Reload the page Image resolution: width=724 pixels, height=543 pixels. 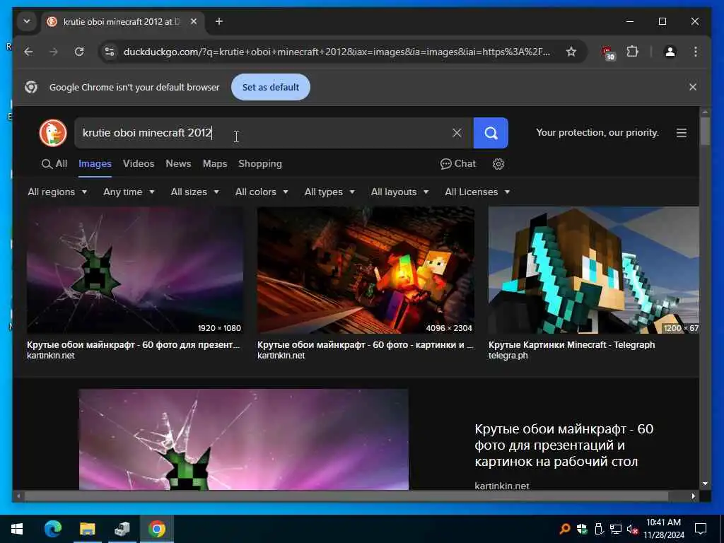click(x=79, y=52)
